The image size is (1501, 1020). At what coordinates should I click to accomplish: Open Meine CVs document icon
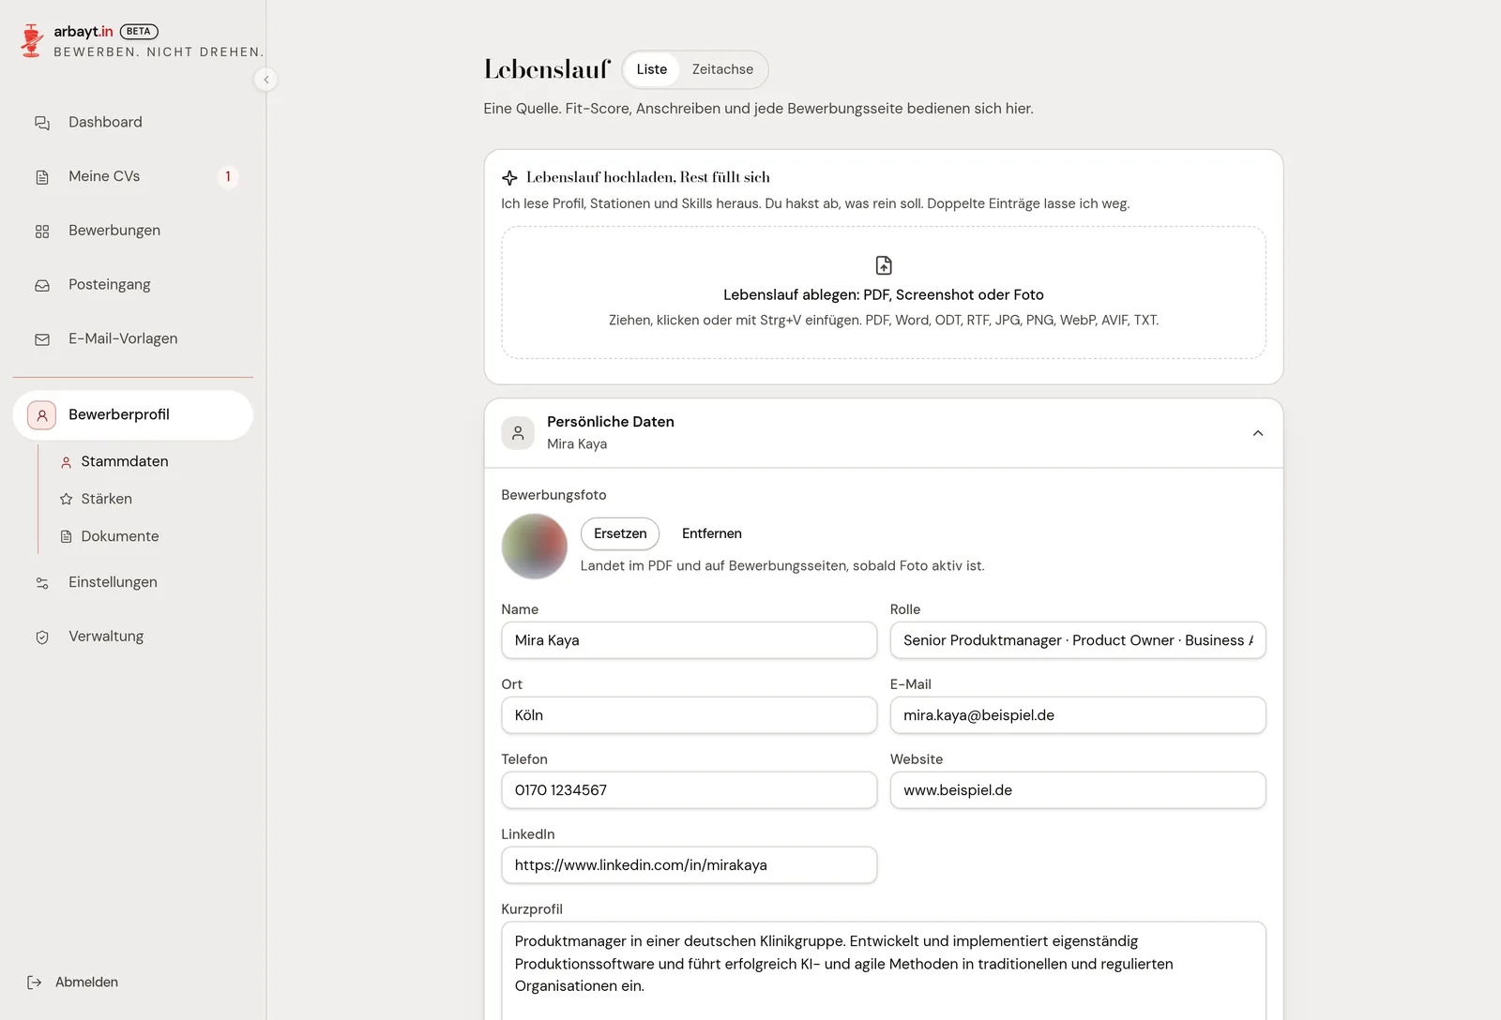(x=42, y=177)
